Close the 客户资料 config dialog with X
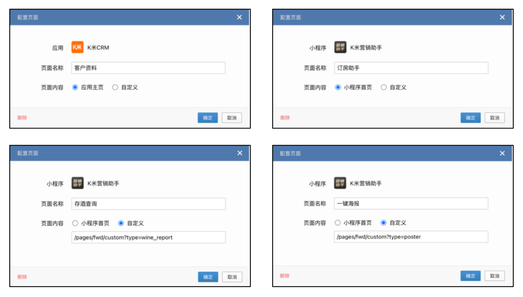This screenshot has width=523, height=297. pyautogui.click(x=239, y=17)
